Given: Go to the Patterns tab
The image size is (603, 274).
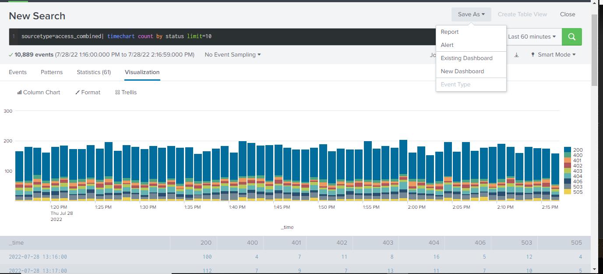Looking at the screenshot, I should (x=52, y=72).
